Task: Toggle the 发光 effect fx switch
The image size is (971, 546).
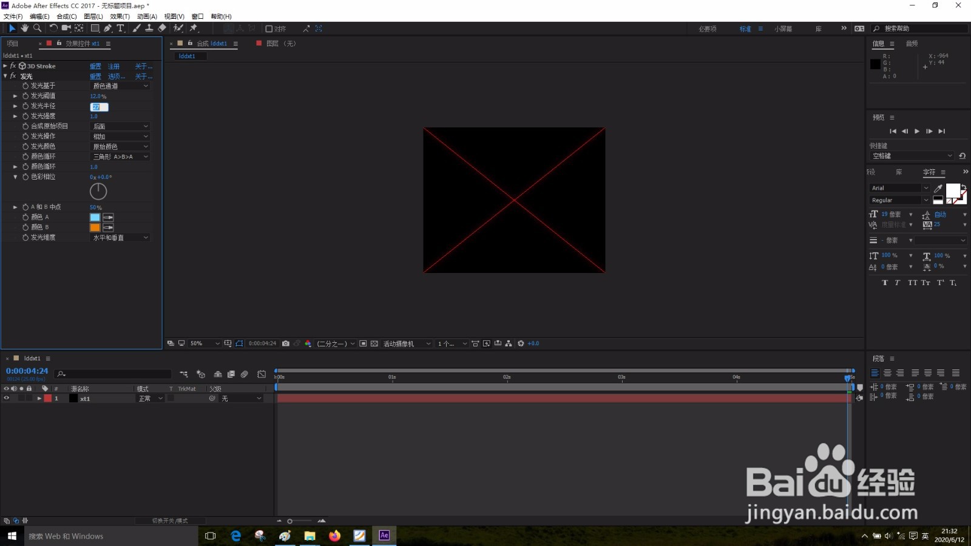Action: click(13, 76)
